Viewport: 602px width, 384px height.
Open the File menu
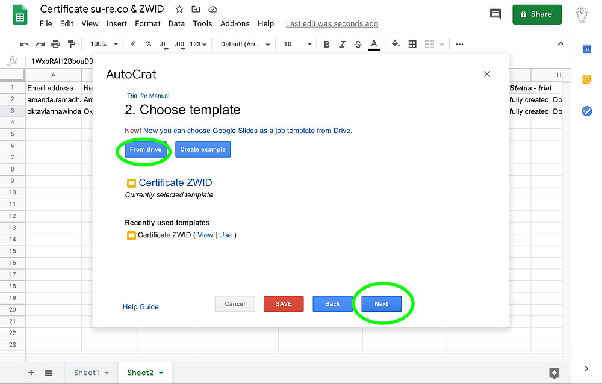coord(46,24)
